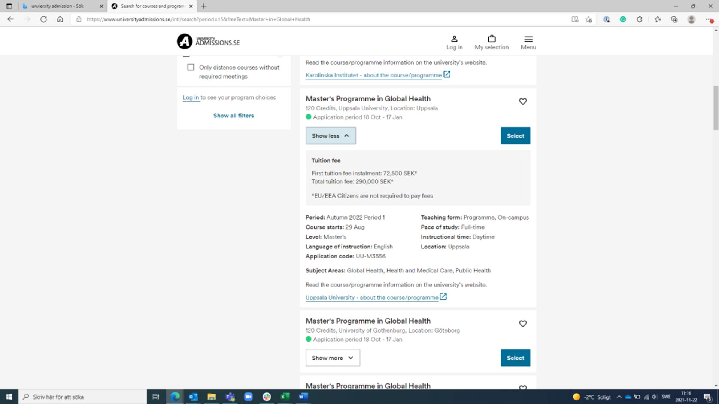Click the Gothenburg Master's Programme in Global Health title
Screen dimensions: 719x404
(368, 321)
